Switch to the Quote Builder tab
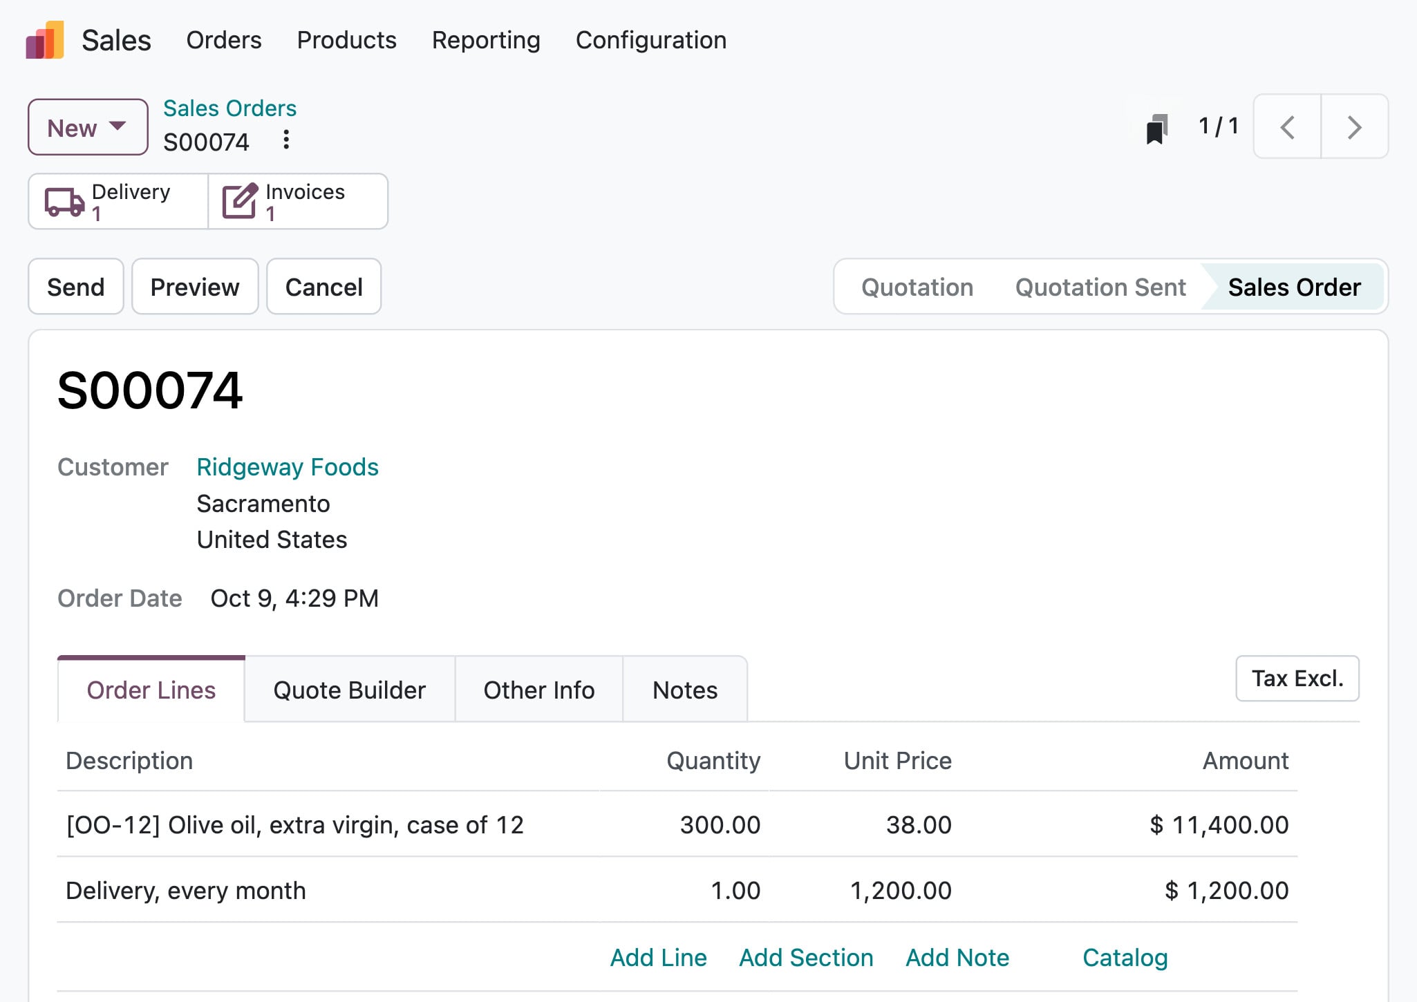The image size is (1417, 1002). pos(350,690)
